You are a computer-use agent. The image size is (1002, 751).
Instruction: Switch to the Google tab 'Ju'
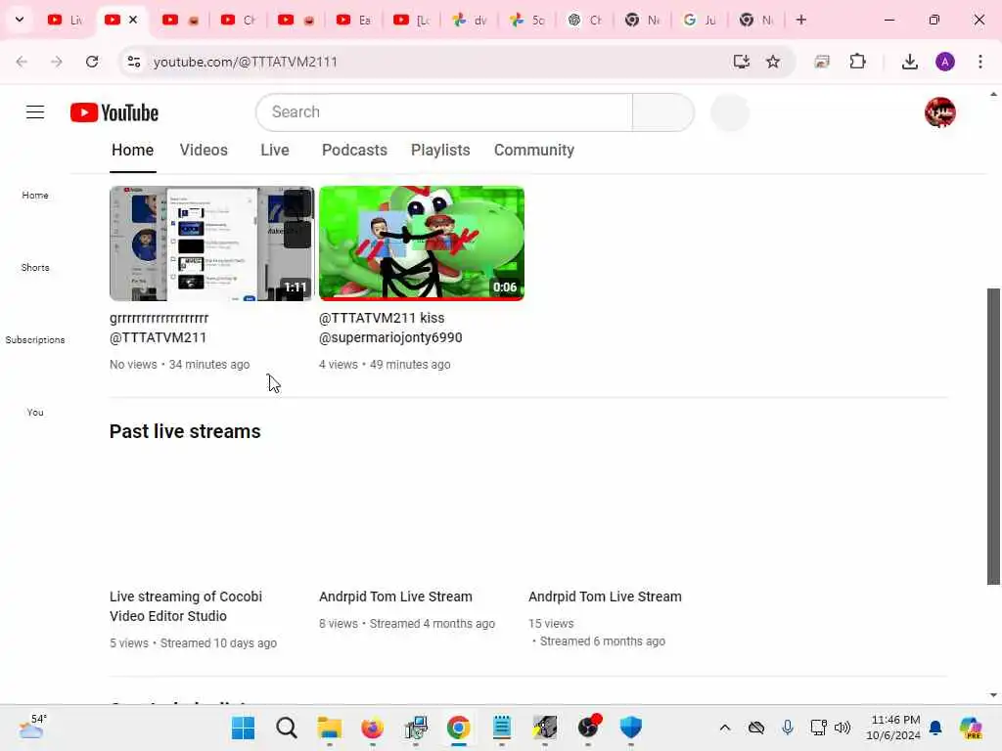(x=699, y=20)
